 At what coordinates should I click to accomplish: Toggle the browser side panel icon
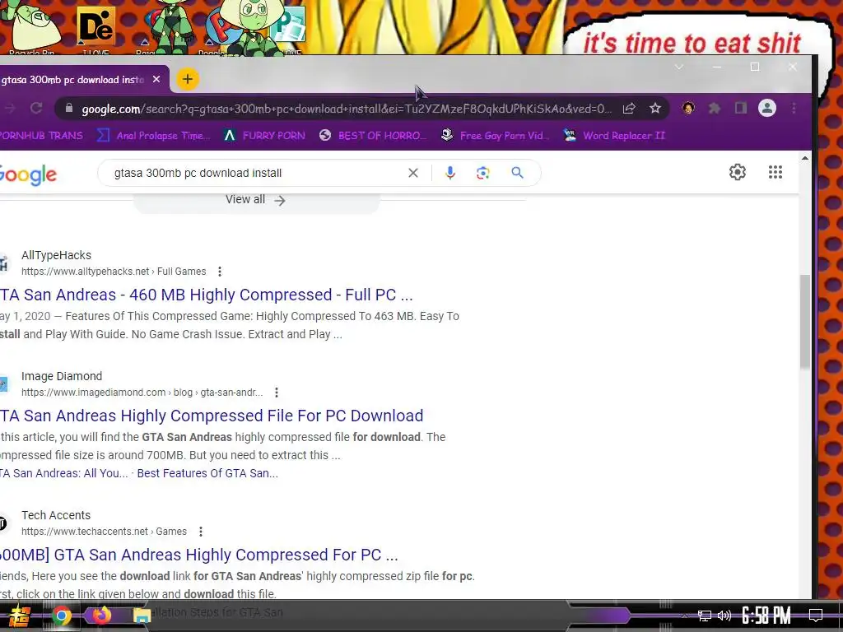(x=741, y=109)
